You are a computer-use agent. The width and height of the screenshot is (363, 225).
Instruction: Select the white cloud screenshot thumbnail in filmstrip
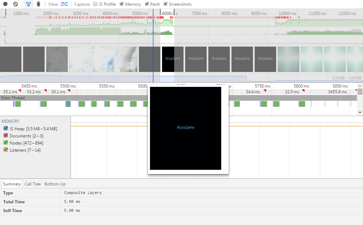[x=80, y=59]
